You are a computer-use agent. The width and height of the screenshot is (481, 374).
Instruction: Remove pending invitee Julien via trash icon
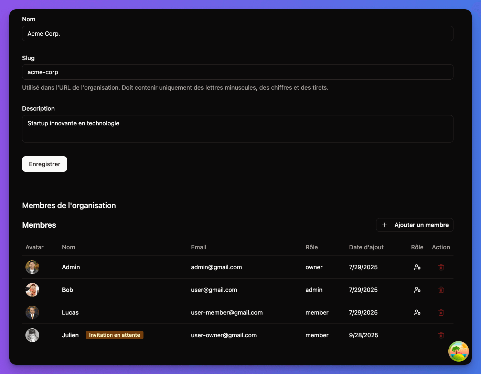(x=441, y=335)
